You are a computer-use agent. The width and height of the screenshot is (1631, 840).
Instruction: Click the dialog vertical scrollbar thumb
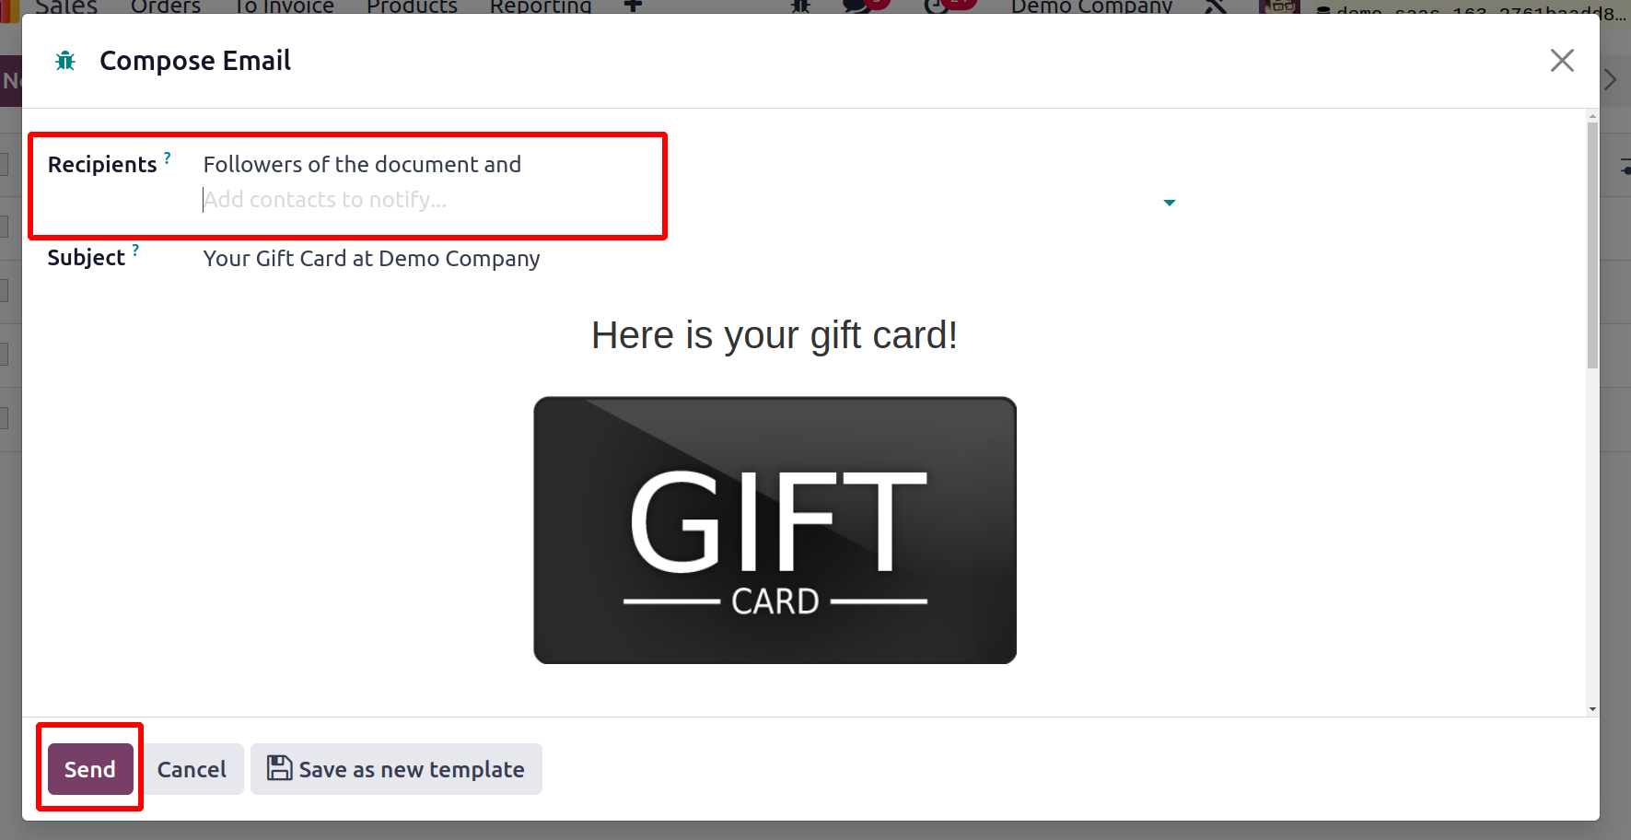[1592, 244]
